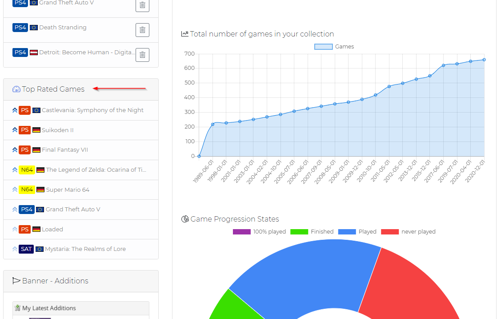This screenshot has height=319, width=501.
Task: Click the Total number of games in your collection title
Action: pyautogui.click(x=262, y=34)
